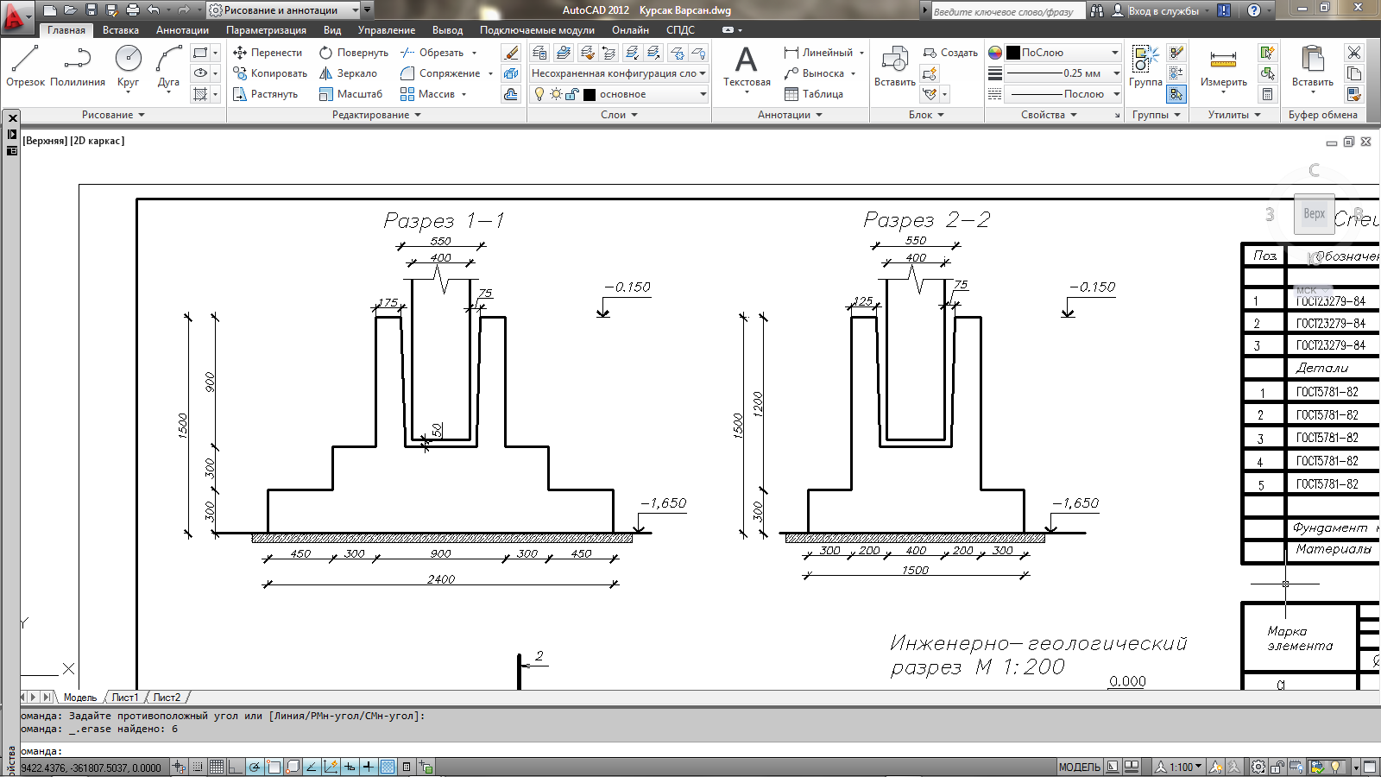Select the Отрезок line tool
This screenshot has height=777, width=1381.
(x=25, y=66)
